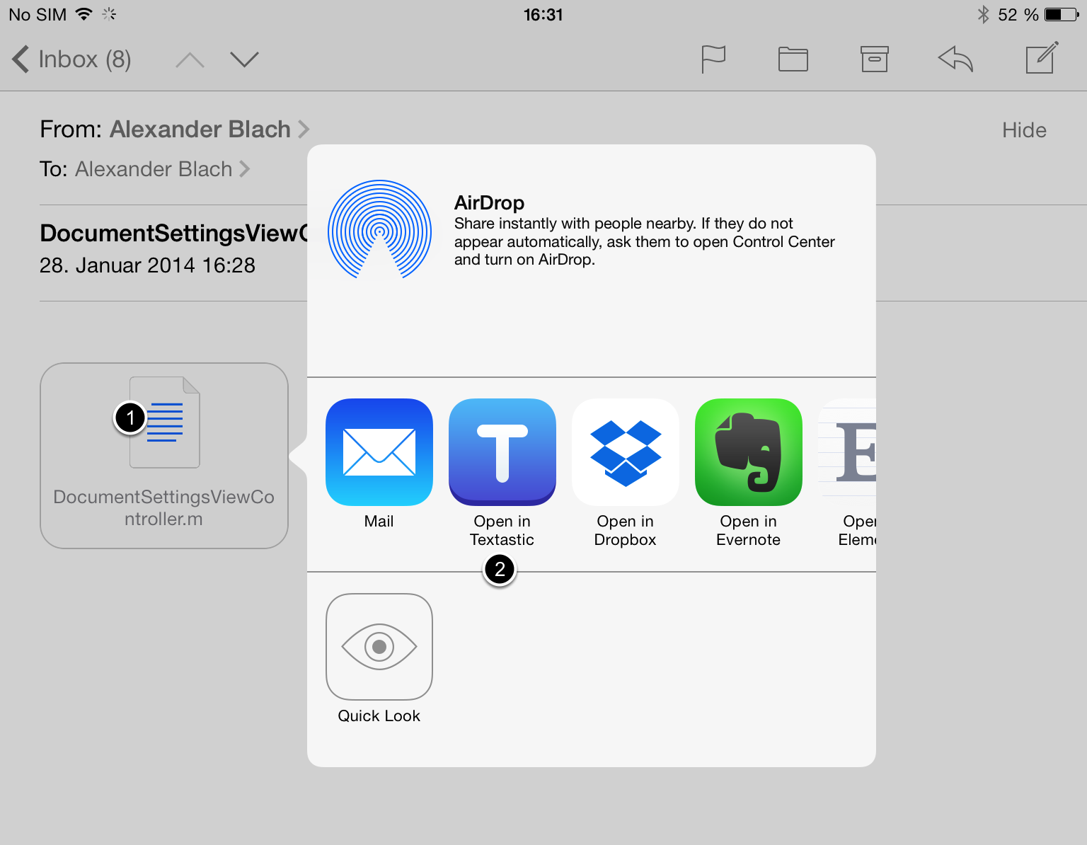Move message to a folder
This screenshot has height=845, width=1087.
793,59
